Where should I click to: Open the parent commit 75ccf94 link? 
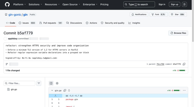pos(160,64)
